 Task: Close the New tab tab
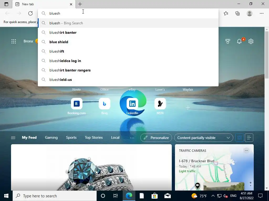tap(71, 4)
